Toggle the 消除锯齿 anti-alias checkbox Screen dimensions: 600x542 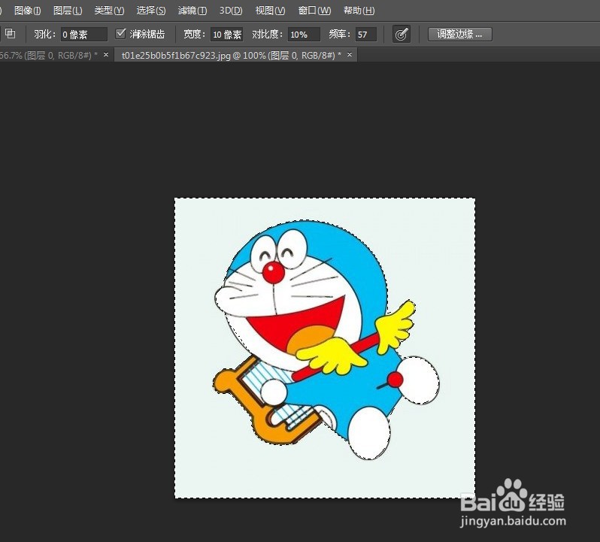120,34
